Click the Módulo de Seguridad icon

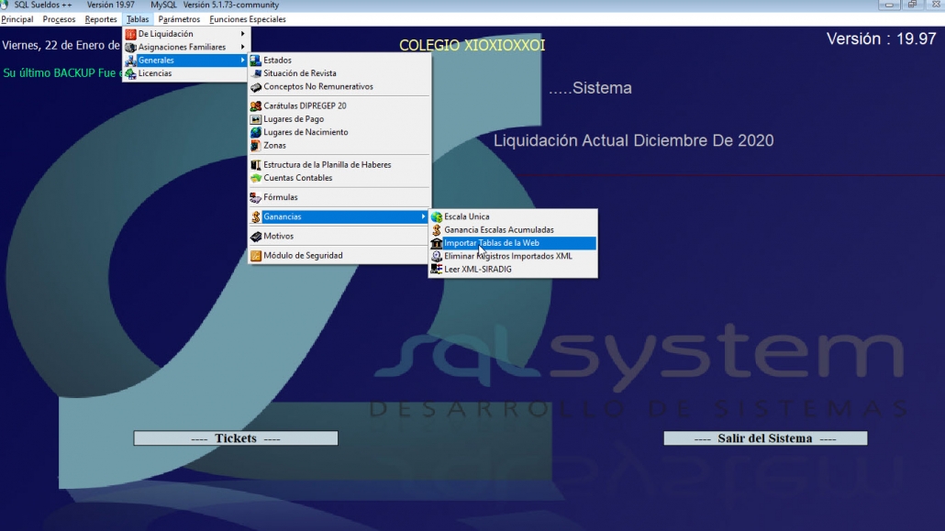(x=256, y=256)
